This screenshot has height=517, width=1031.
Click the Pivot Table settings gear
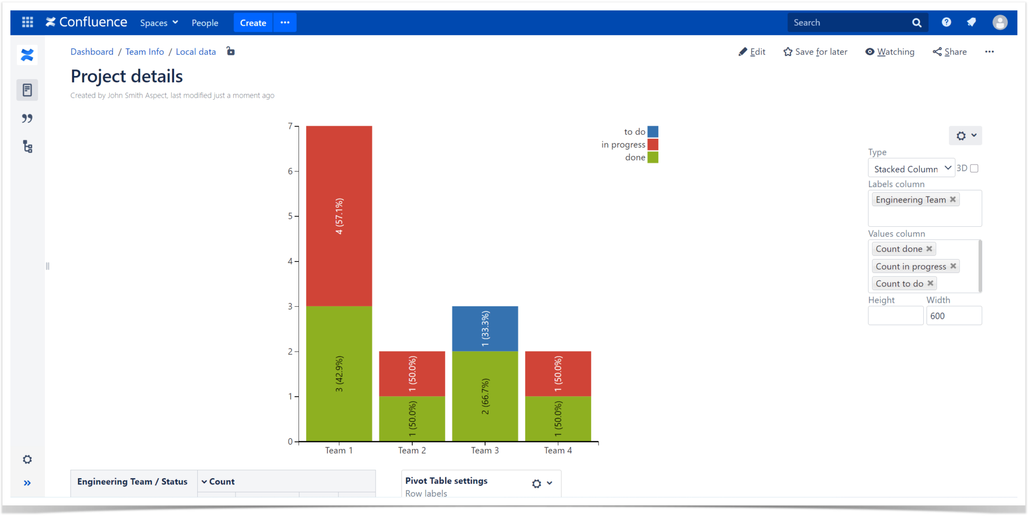pyautogui.click(x=535, y=484)
